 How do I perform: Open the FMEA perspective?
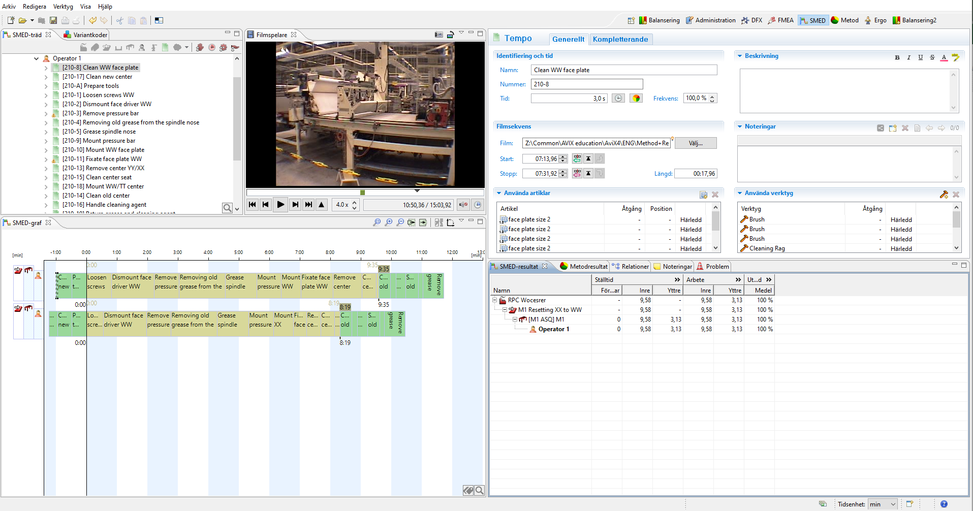(x=780, y=20)
